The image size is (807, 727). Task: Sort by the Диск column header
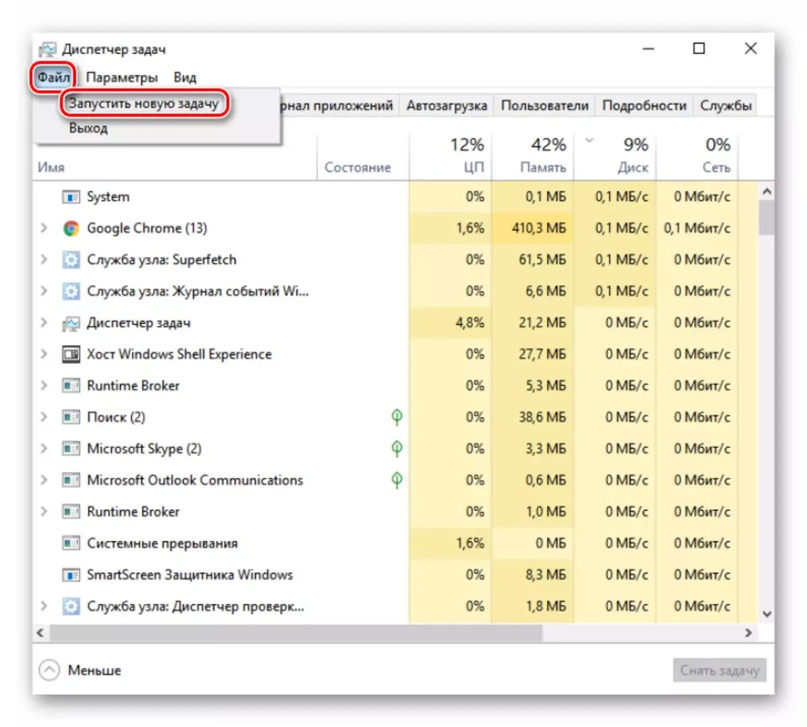coord(615,157)
